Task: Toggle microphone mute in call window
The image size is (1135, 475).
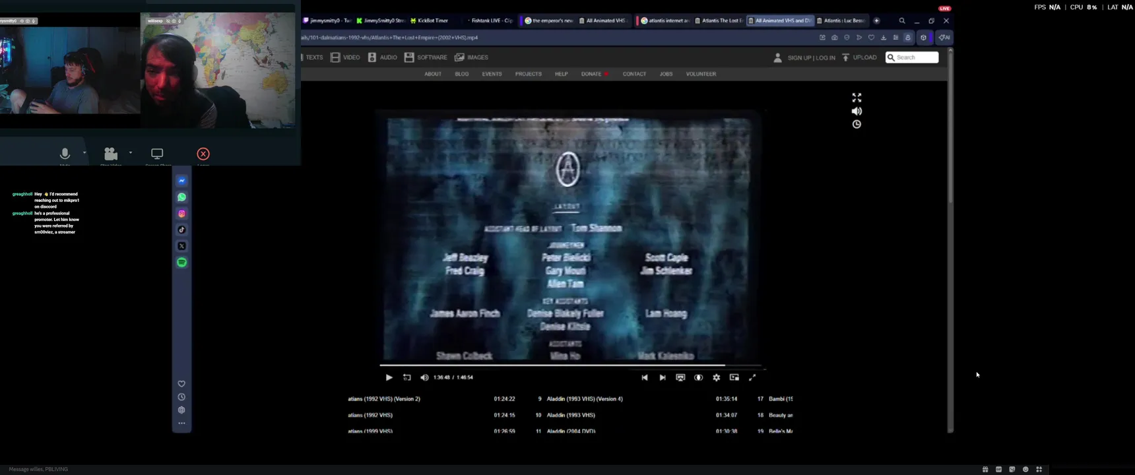Action: coord(65,154)
